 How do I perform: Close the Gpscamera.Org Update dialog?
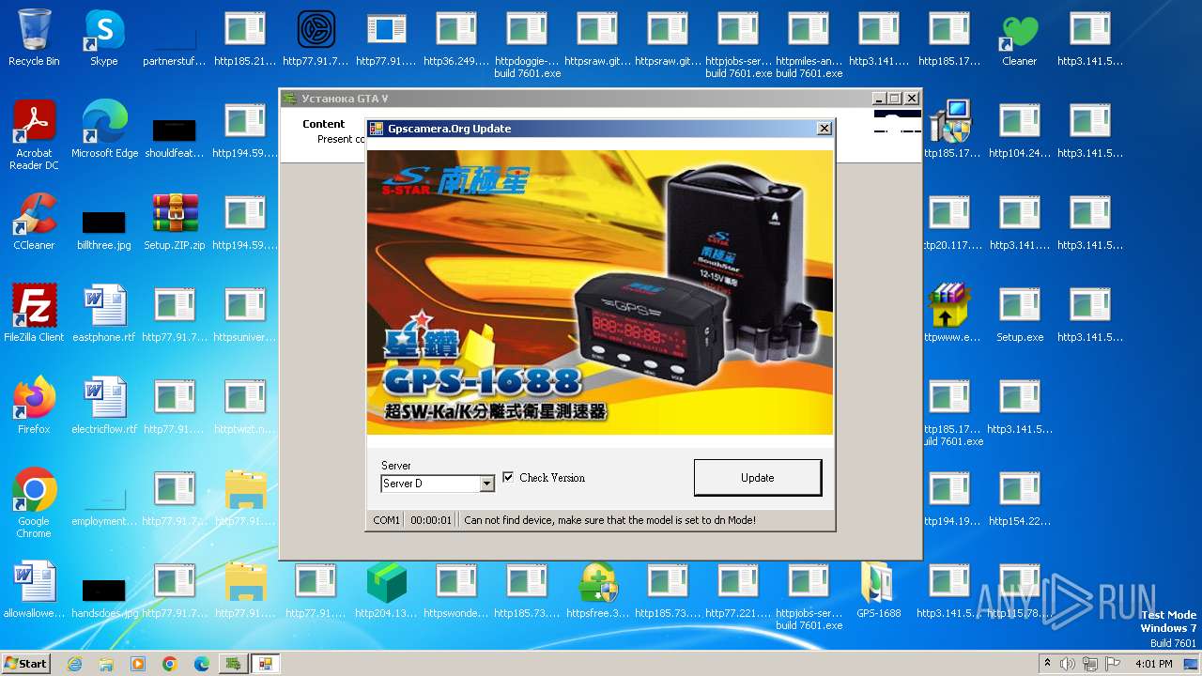[824, 129]
